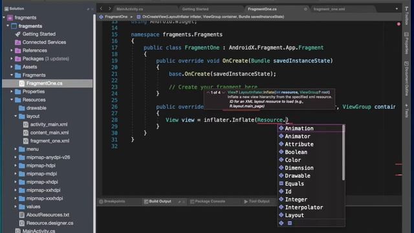Select the drawable folder
The height and width of the screenshot is (233, 414).
click(x=36, y=108)
